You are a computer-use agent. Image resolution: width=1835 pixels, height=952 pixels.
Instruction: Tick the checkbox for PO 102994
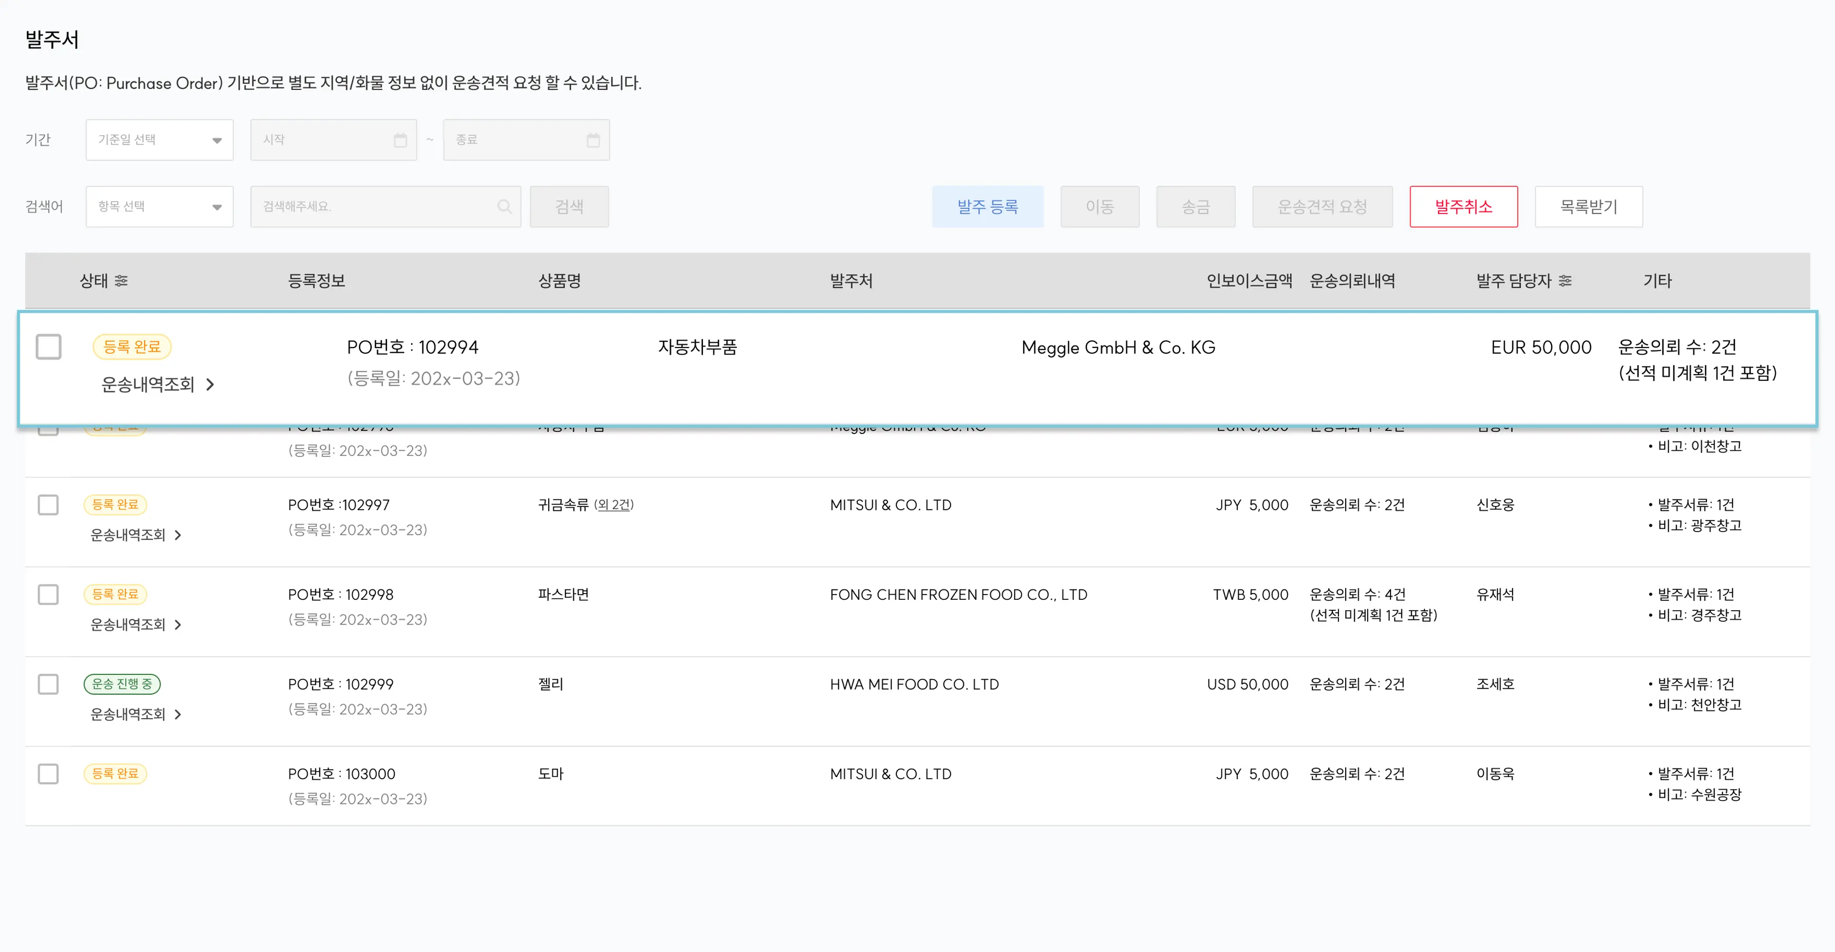[x=48, y=347]
